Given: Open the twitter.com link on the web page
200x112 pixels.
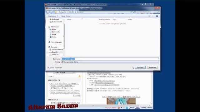Looking at the screenshot, I should [104, 83].
